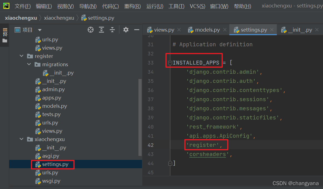This screenshot has width=323, height=189.
Task: Open the project view dropdown arrow
Action: click(x=40, y=30)
